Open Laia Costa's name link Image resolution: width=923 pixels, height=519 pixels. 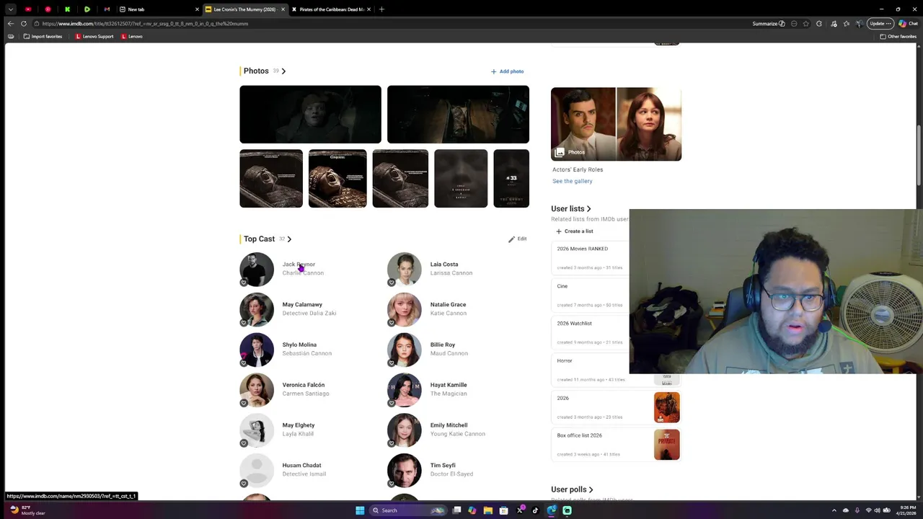(444, 264)
